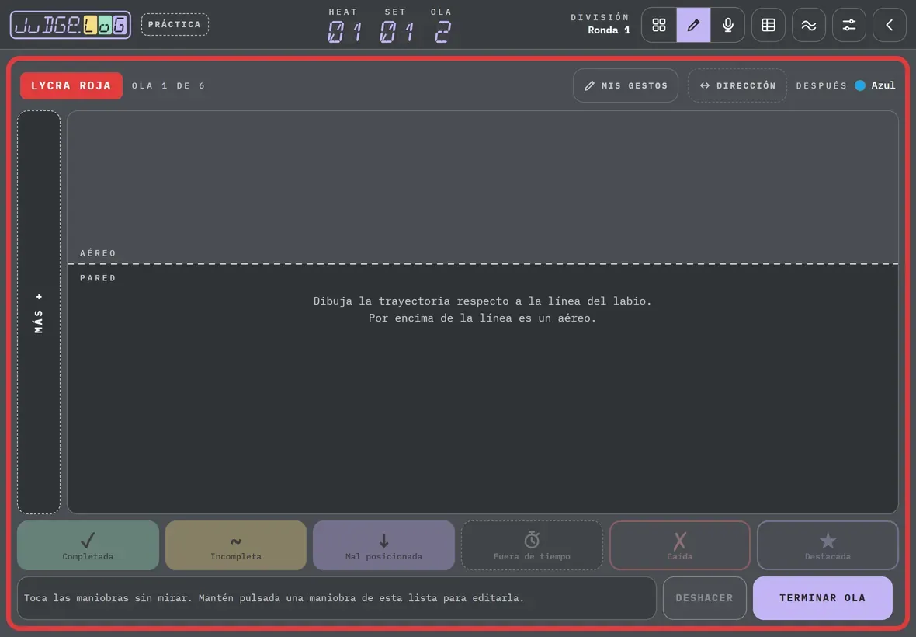Click the wave icon in the toolbar

point(809,25)
